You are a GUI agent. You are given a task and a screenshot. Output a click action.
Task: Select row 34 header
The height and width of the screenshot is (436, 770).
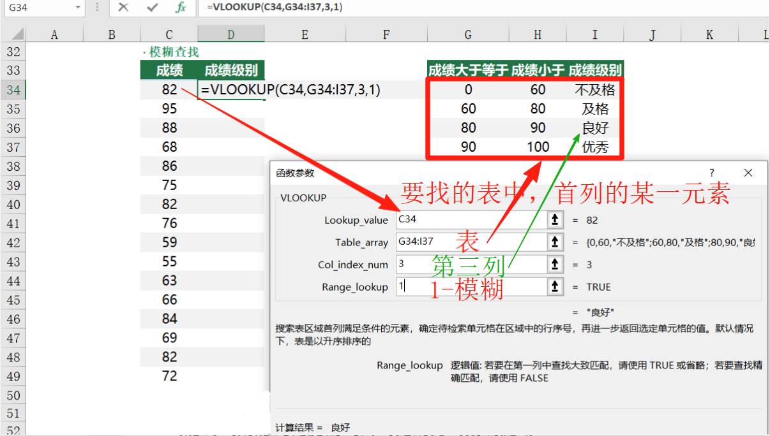pyautogui.click(x=13, y=90)
